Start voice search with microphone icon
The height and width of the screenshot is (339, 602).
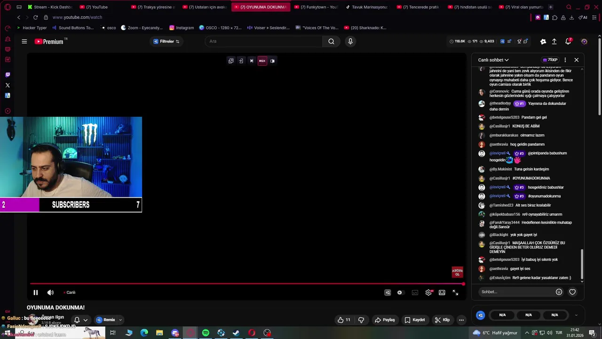tap(350, 41)
